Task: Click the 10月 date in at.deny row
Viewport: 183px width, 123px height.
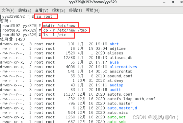Action: pos(81,80)
